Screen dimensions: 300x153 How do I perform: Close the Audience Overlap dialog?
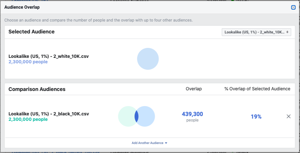coord(293,7)
